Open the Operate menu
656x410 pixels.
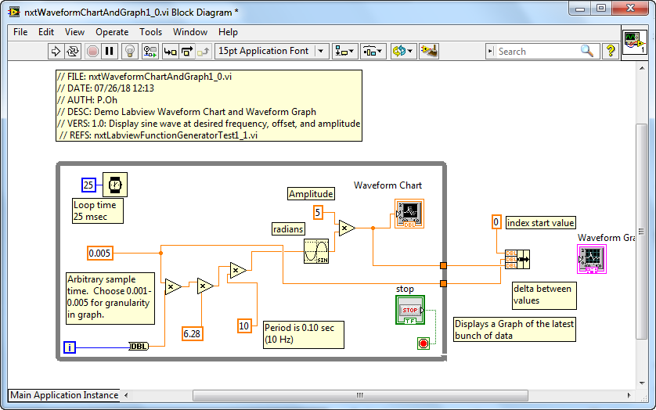(x=112, y=32)
